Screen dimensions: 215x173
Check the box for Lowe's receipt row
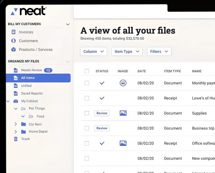point(87,98)
